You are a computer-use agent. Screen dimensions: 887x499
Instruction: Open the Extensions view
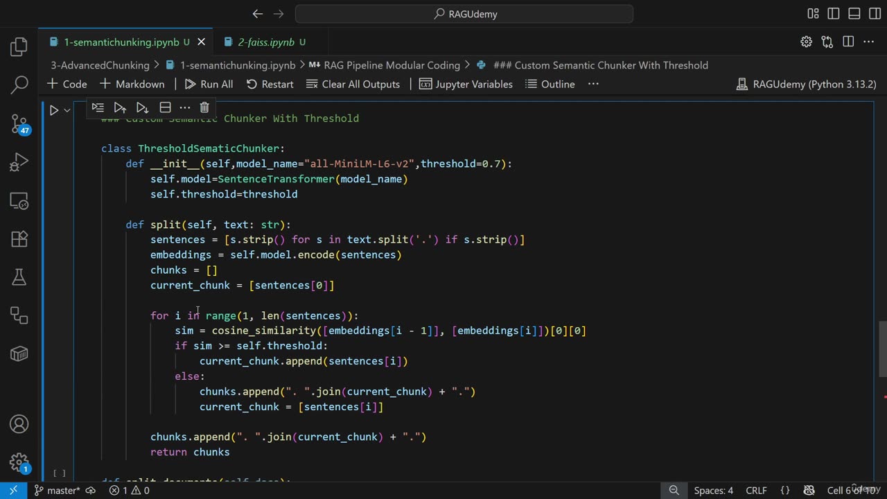coord(19,239)
